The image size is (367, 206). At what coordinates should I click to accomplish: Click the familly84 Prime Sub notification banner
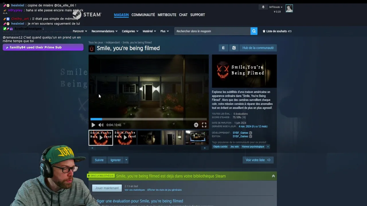[43, 47]
